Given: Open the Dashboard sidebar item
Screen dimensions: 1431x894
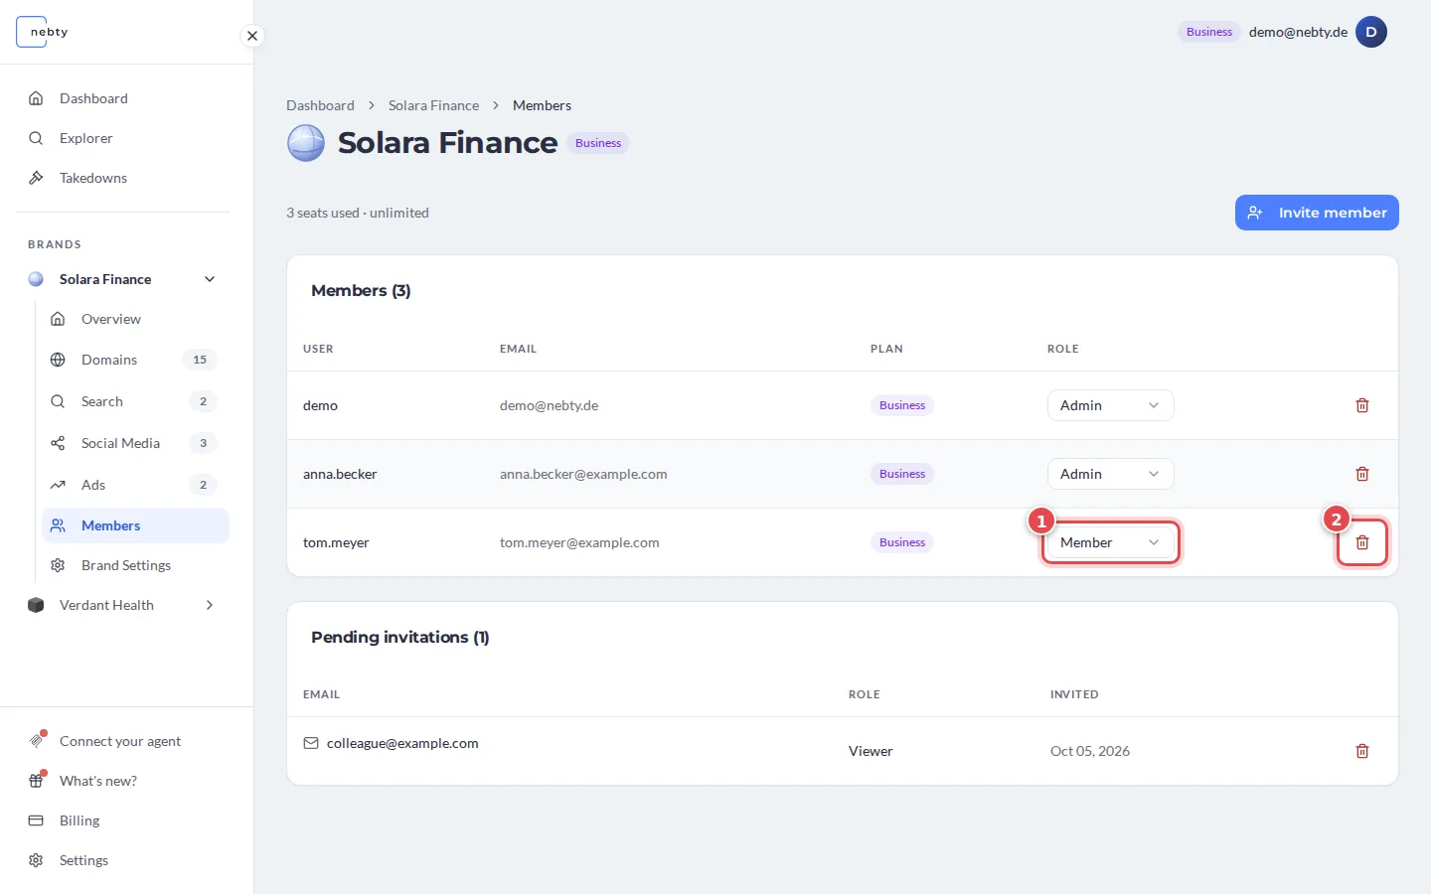Looking at the screenshot, I should click(x=122, y=98).
